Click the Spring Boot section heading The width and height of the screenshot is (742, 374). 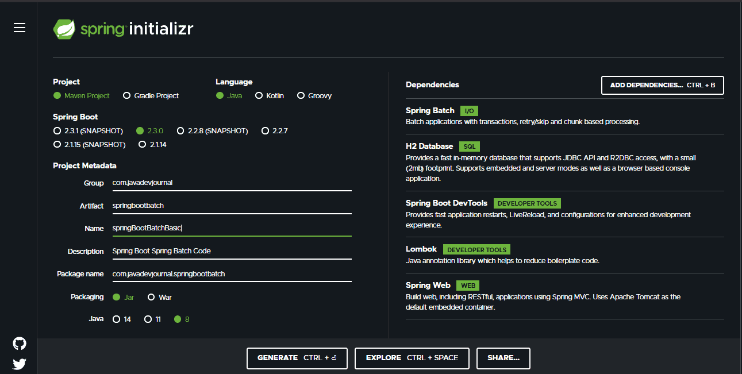click(x=75, y=117)
